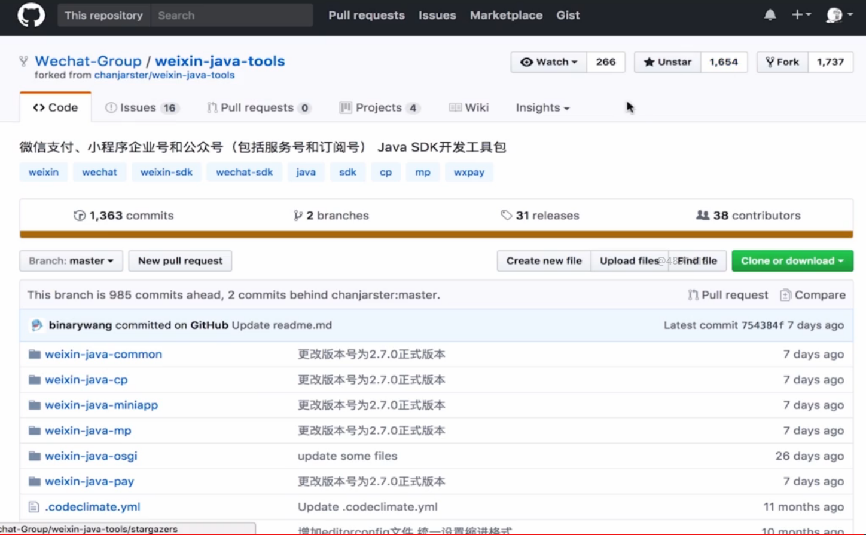Image resolution: width=866 pixels, height=535 pixels.
Task: Expand the Insights dropdown tab
Action: (543, 108)
